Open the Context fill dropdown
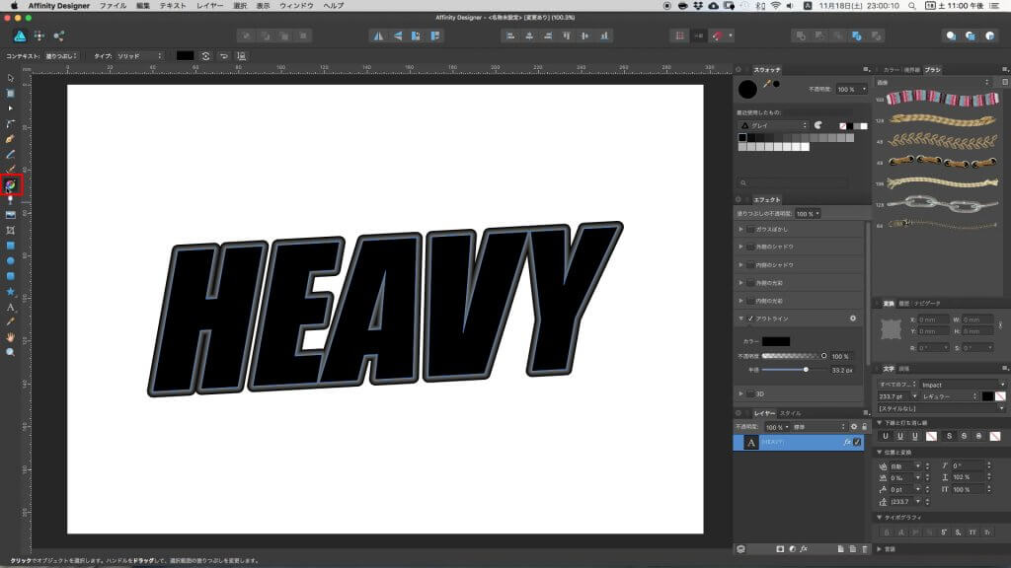The height and width of the screenshot is (568, 1011). pyautogui.click(x=61, y=56)
